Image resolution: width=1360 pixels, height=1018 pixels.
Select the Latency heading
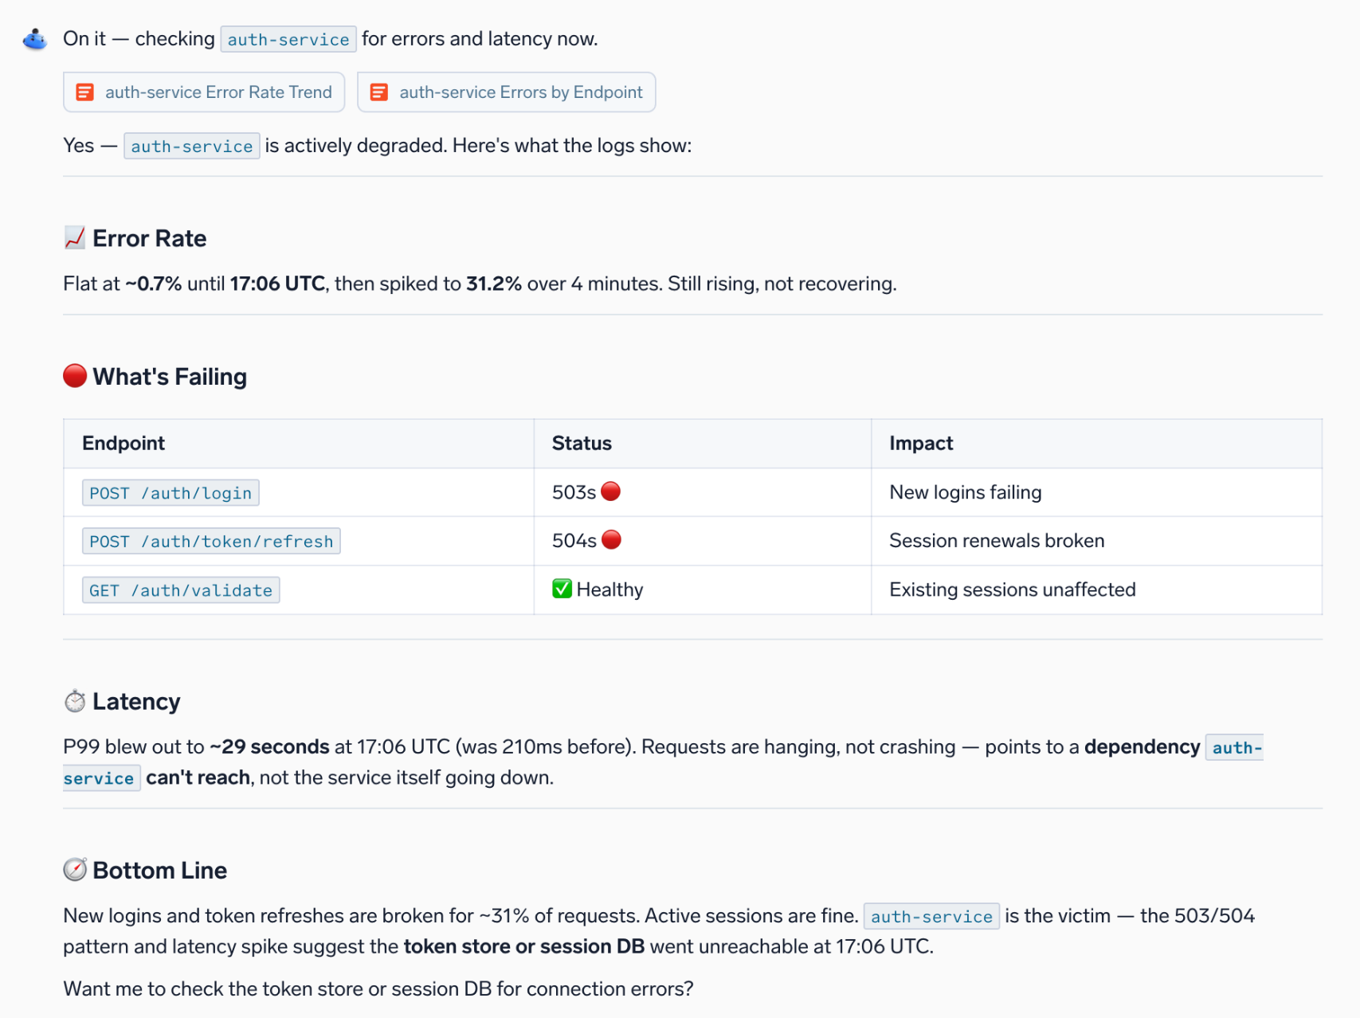point(136,702)
